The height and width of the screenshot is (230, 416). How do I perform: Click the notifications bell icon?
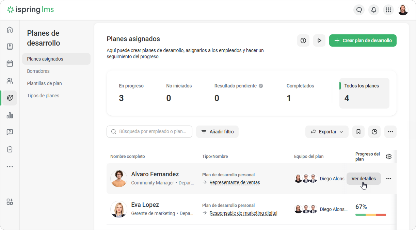click(374, 10)
